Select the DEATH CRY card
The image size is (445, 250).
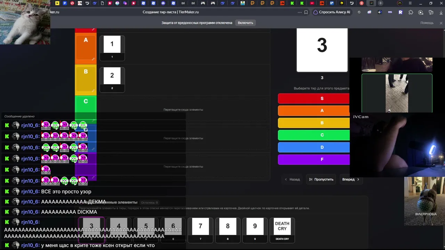[x=282, y=230]
